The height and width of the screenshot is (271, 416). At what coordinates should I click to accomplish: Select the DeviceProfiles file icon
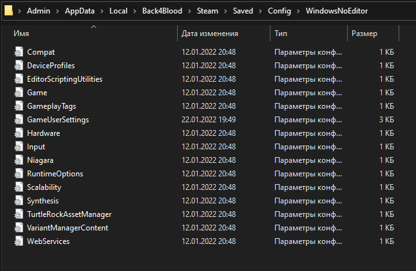[x=18, y=65]
